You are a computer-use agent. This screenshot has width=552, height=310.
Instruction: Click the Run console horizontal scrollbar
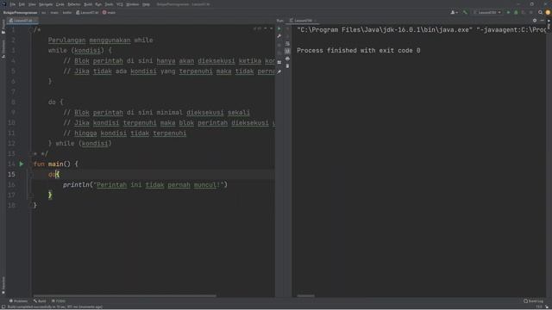click(305, 296)
